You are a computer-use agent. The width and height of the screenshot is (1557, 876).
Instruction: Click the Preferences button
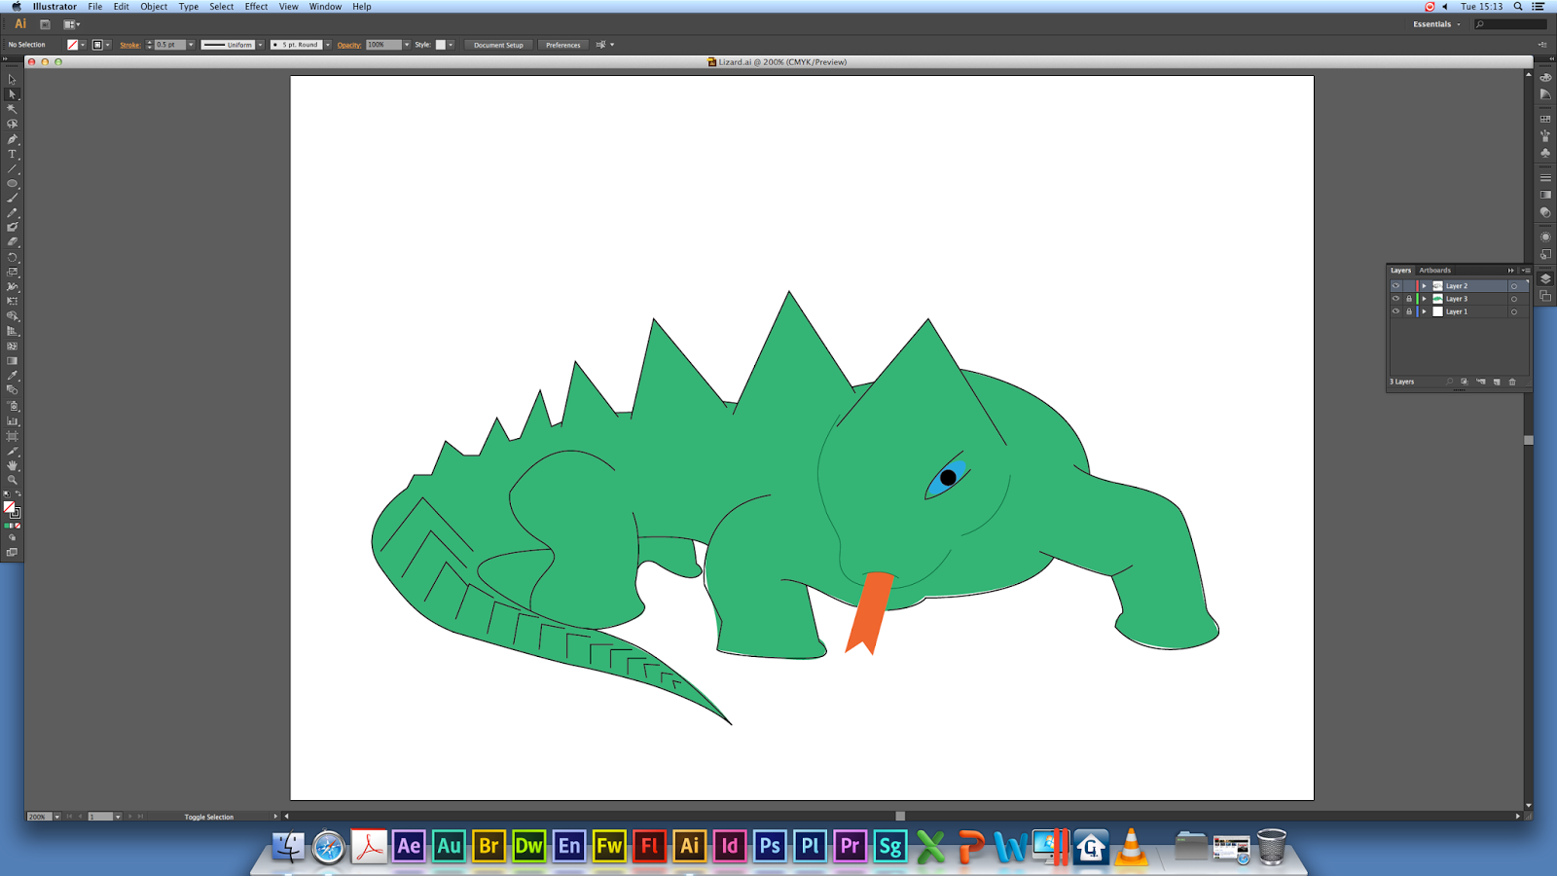(x=562, y=45)
